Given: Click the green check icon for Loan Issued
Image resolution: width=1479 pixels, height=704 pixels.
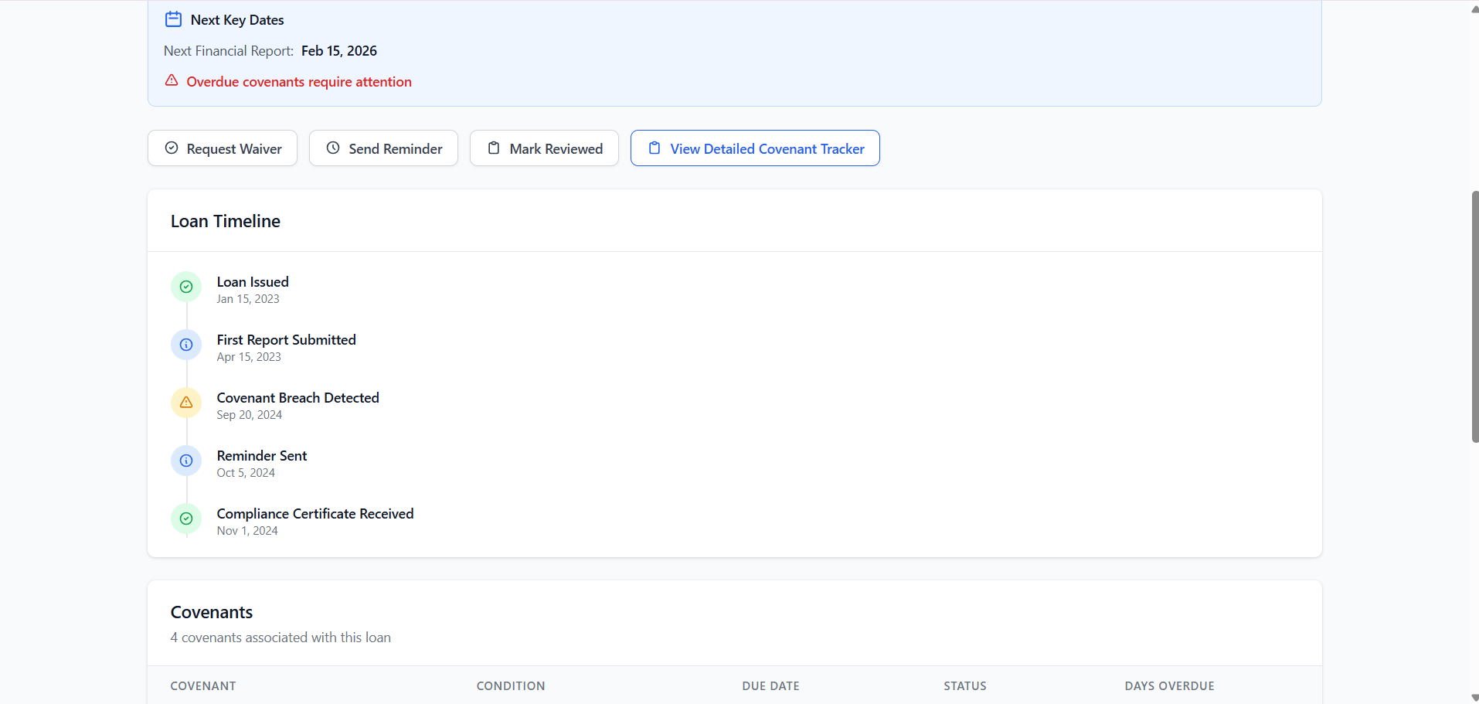Looking at the screenshot, I should pyautogui.click(x=186, y=287).
